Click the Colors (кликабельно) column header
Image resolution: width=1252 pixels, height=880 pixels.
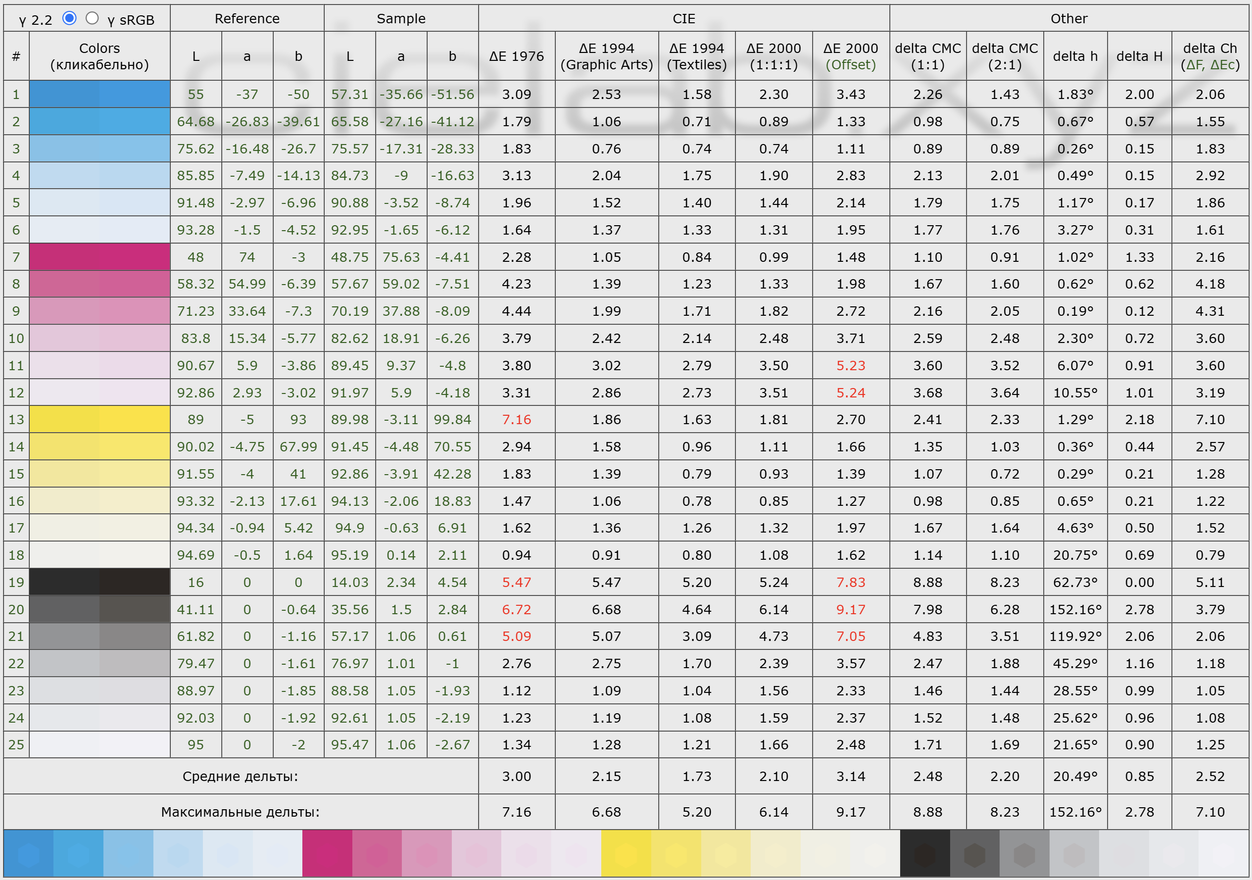(x=99, y=56)
